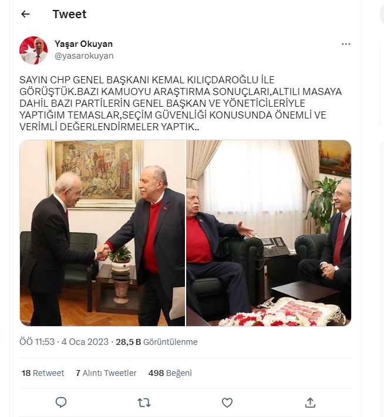Check 28,5 B Görüntülenme count
The image size is (384, 417).
point(157,342)
